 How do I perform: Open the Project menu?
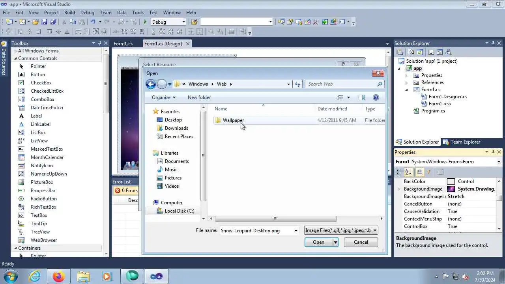click(x=51, y=13)
